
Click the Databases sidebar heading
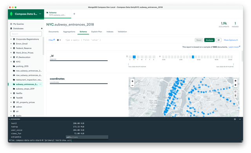click(18, 29)
